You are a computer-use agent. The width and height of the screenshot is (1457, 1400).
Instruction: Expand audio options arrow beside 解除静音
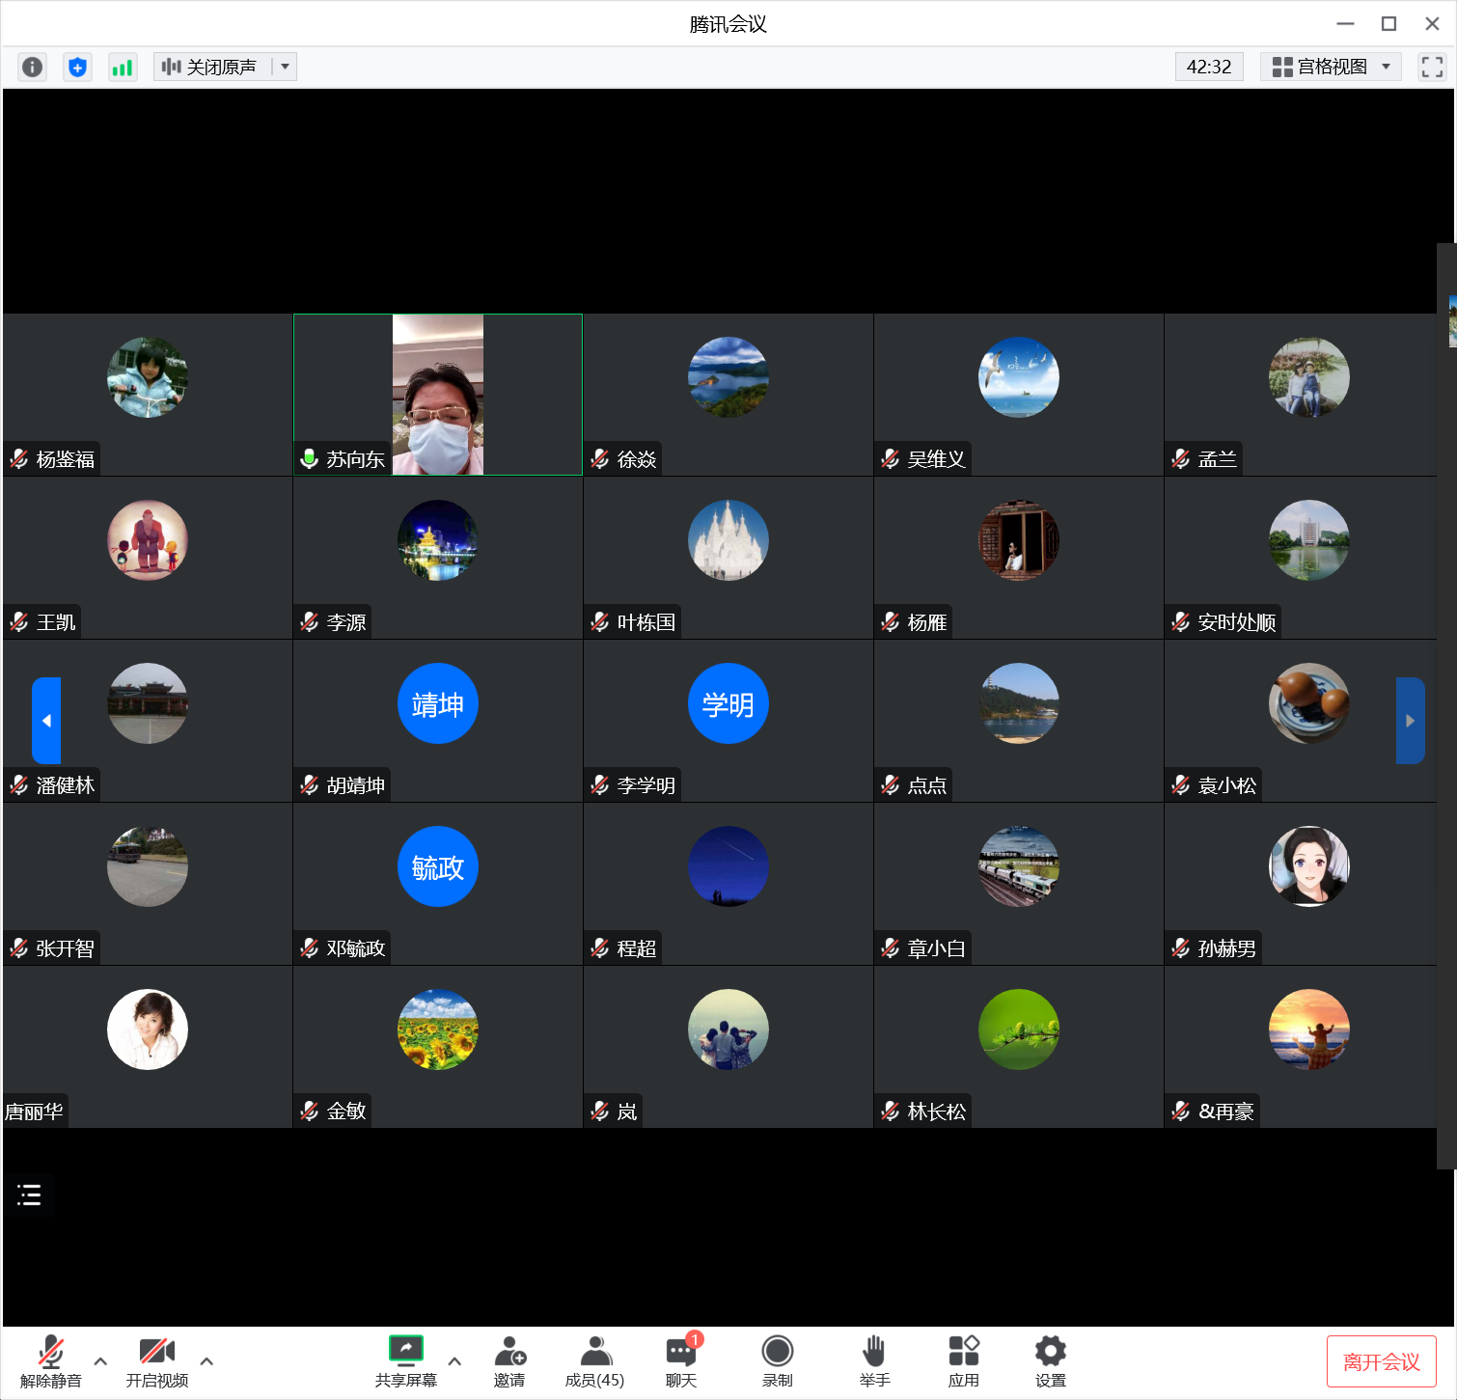tap(100, 1360)
